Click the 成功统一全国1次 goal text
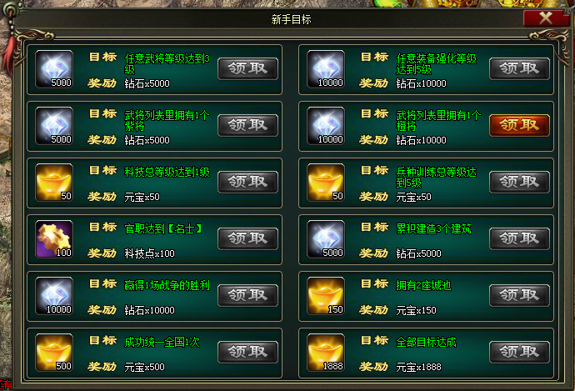This screenshot has height=391, width=575. 162,342
